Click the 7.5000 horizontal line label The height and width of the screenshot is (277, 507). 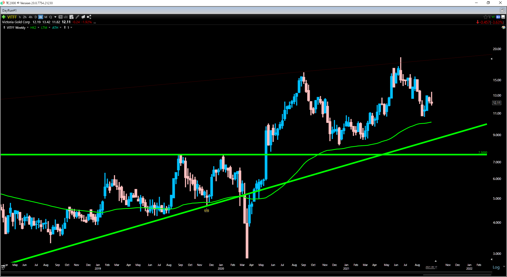coord(483,152)
